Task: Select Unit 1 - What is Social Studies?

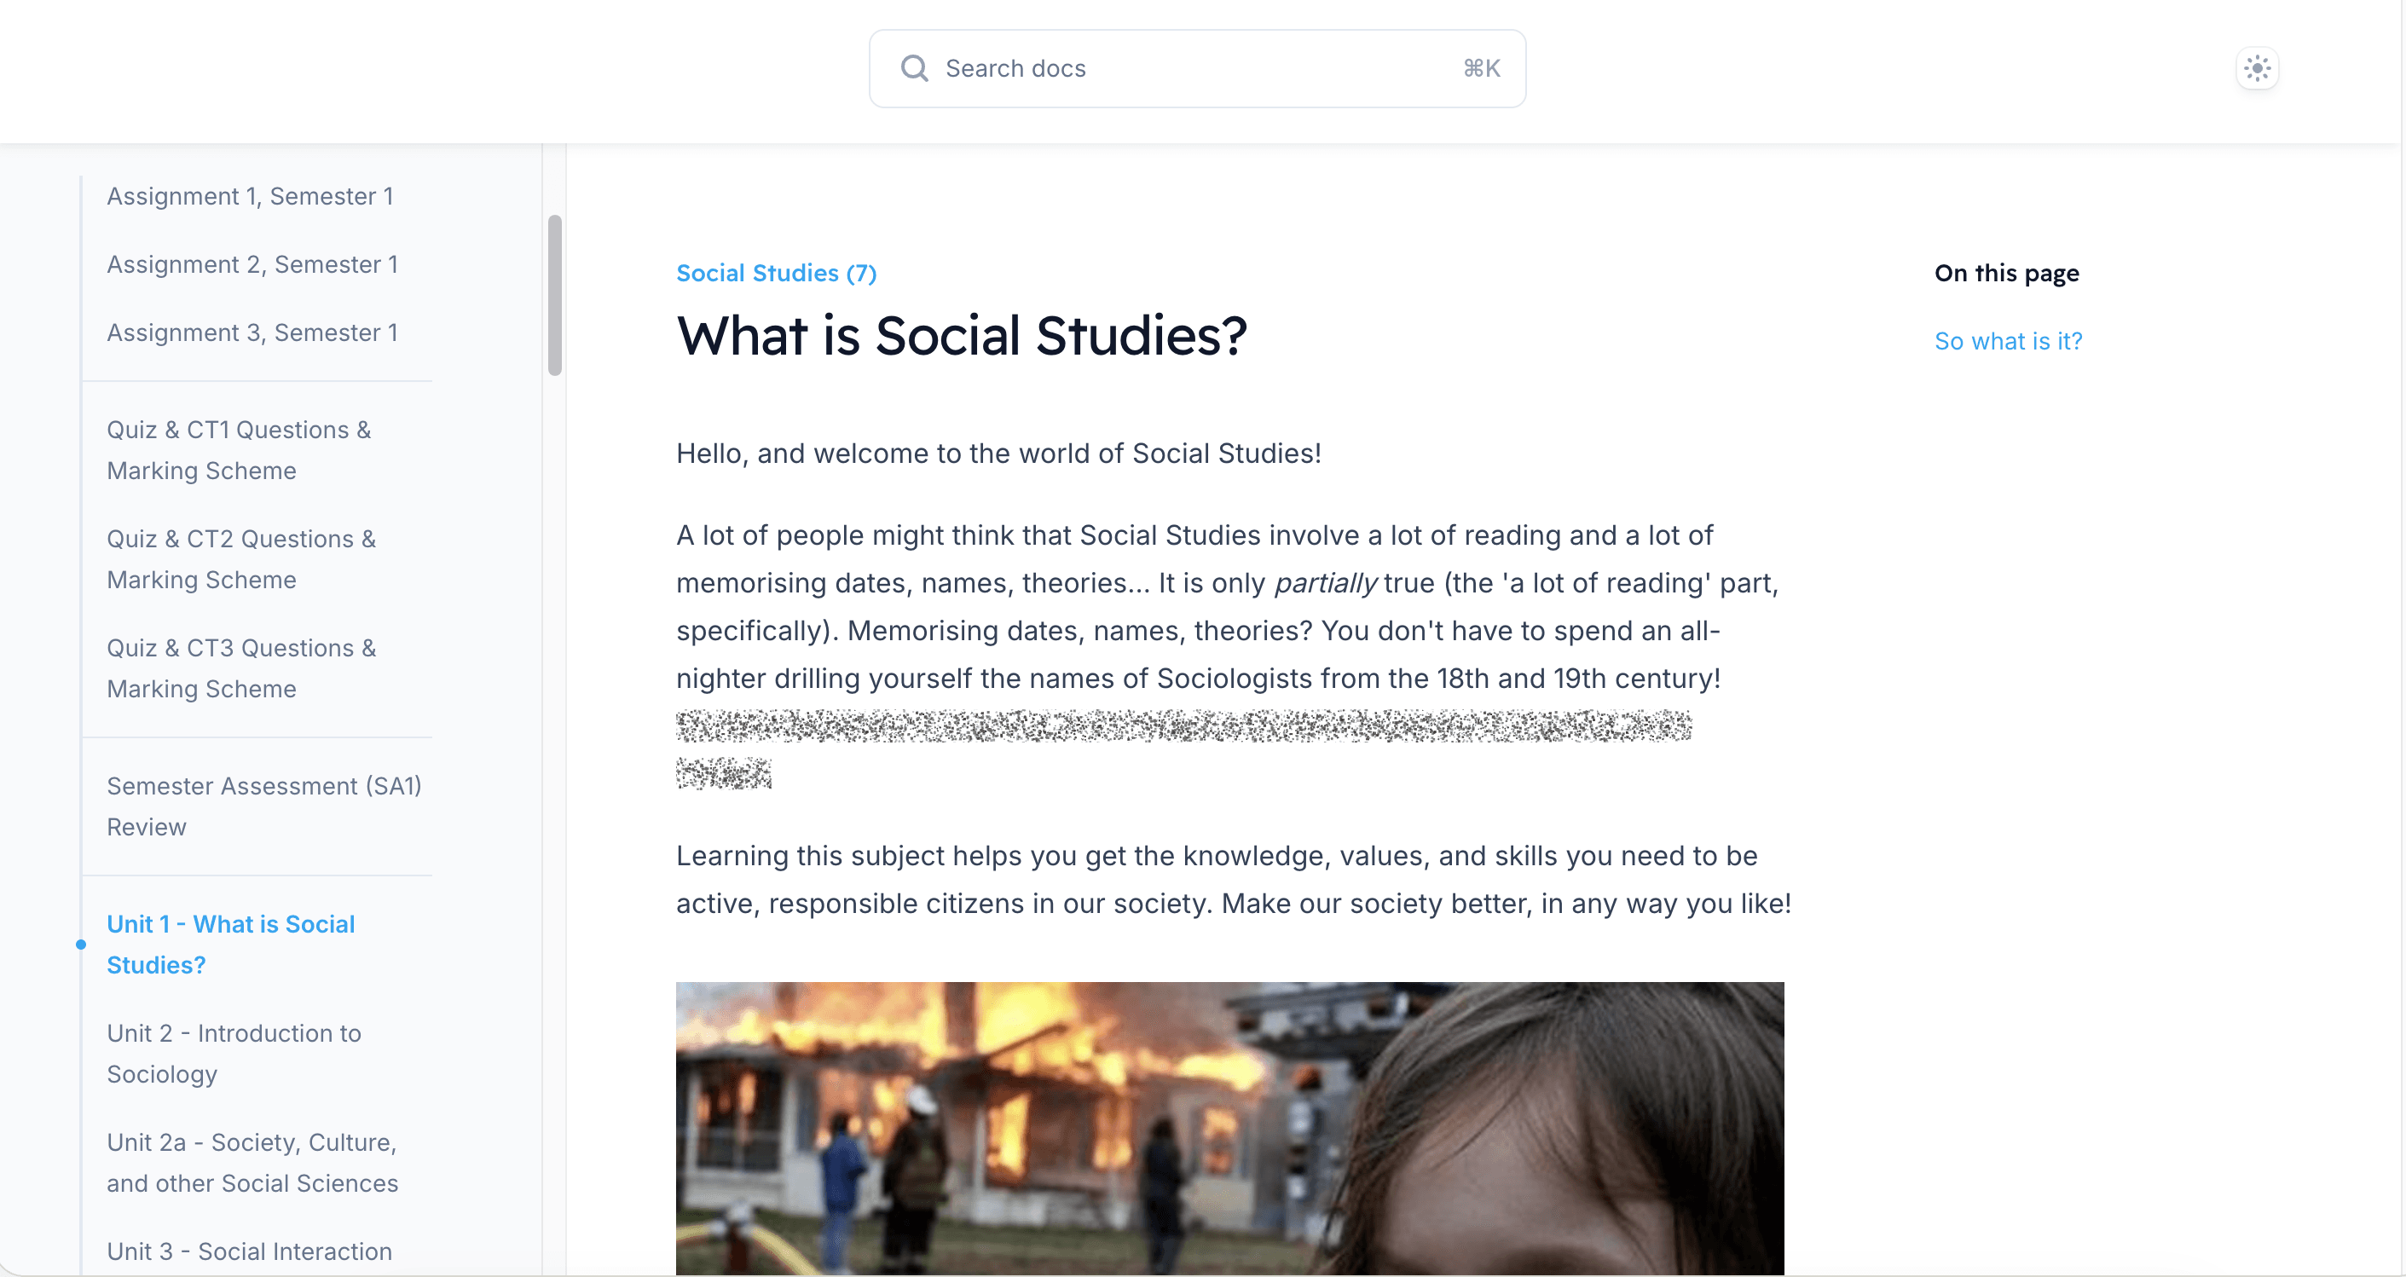Action: coord(231,944)
